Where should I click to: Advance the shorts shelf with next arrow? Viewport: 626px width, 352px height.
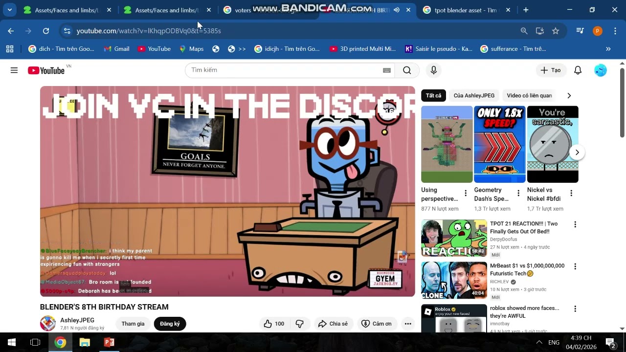(577, 153)
